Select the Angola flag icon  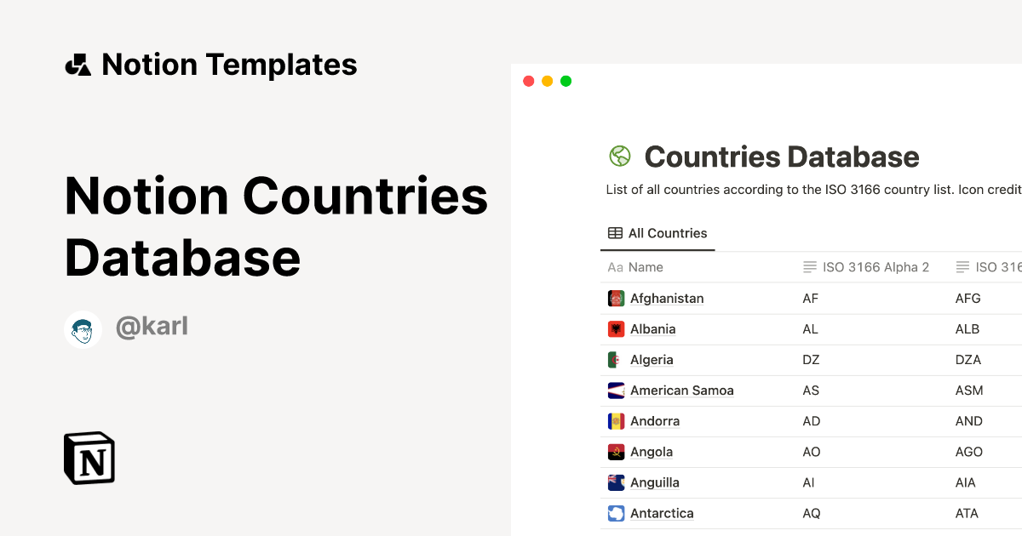tap(616, 451)
